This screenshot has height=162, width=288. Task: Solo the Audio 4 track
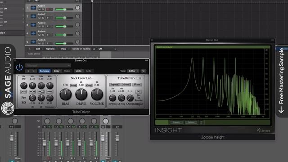(x=43, y=35)
